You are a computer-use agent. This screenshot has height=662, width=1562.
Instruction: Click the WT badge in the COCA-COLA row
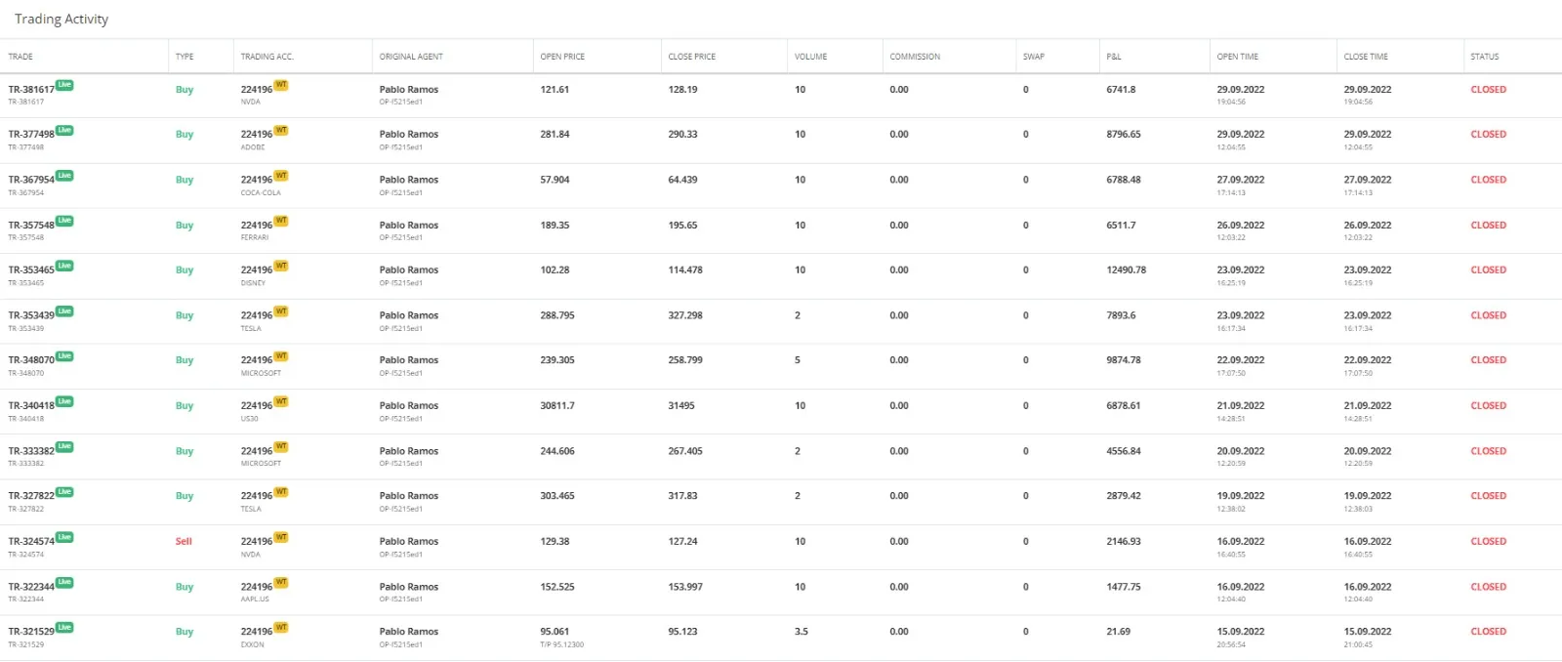point(281,176)
